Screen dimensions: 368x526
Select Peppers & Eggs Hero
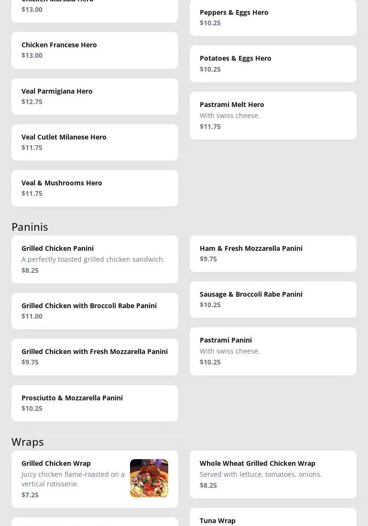click(x=273, y=17)
